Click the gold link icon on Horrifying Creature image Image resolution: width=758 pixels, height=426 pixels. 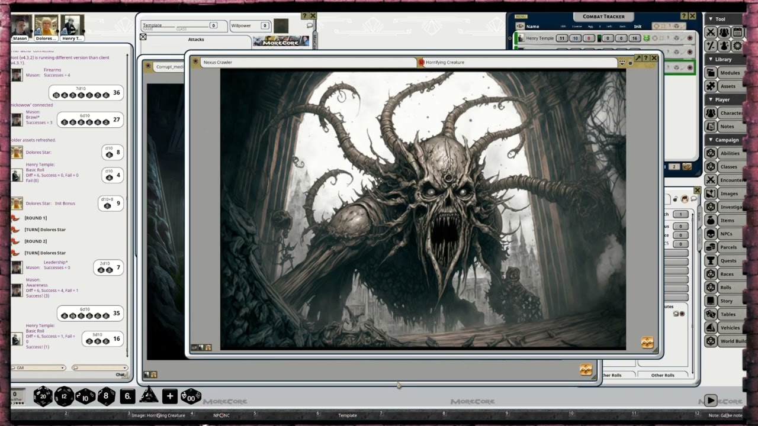click(647, 343)
